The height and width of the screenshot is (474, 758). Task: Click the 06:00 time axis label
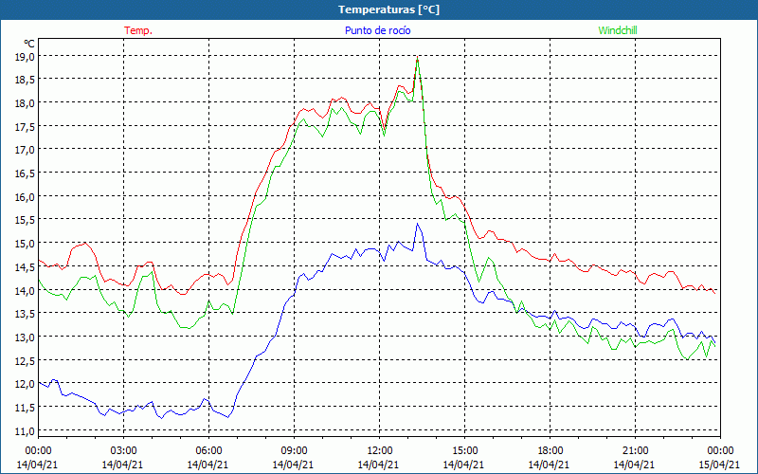[x=208, y=451]
